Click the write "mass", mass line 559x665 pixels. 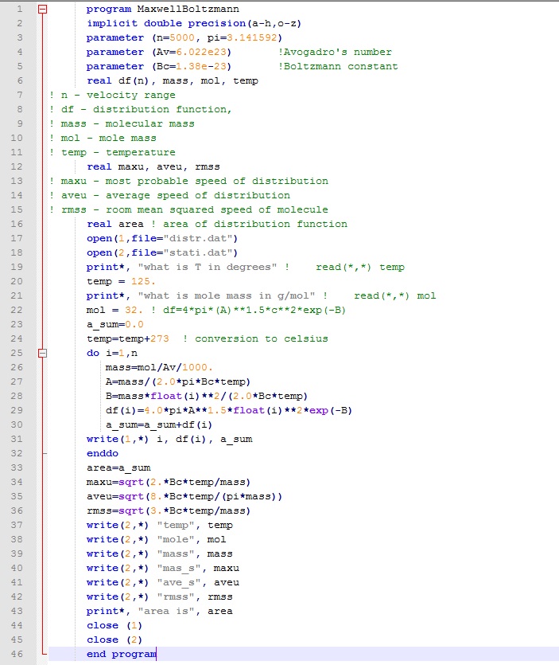click(x=160, y=554)
